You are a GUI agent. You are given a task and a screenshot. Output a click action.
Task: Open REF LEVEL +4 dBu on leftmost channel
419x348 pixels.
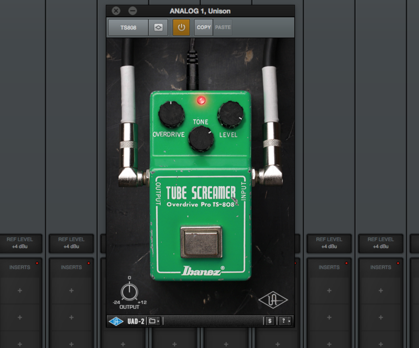(x=20, y=243)
